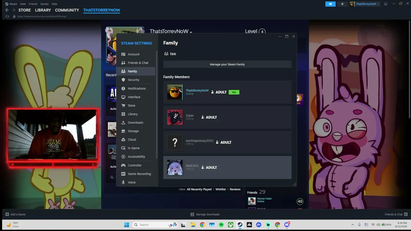The height and width of the screenshot is (231, 411).
Task: Click the Voice microphone icon in settings
Action: (x=123, y=182)
